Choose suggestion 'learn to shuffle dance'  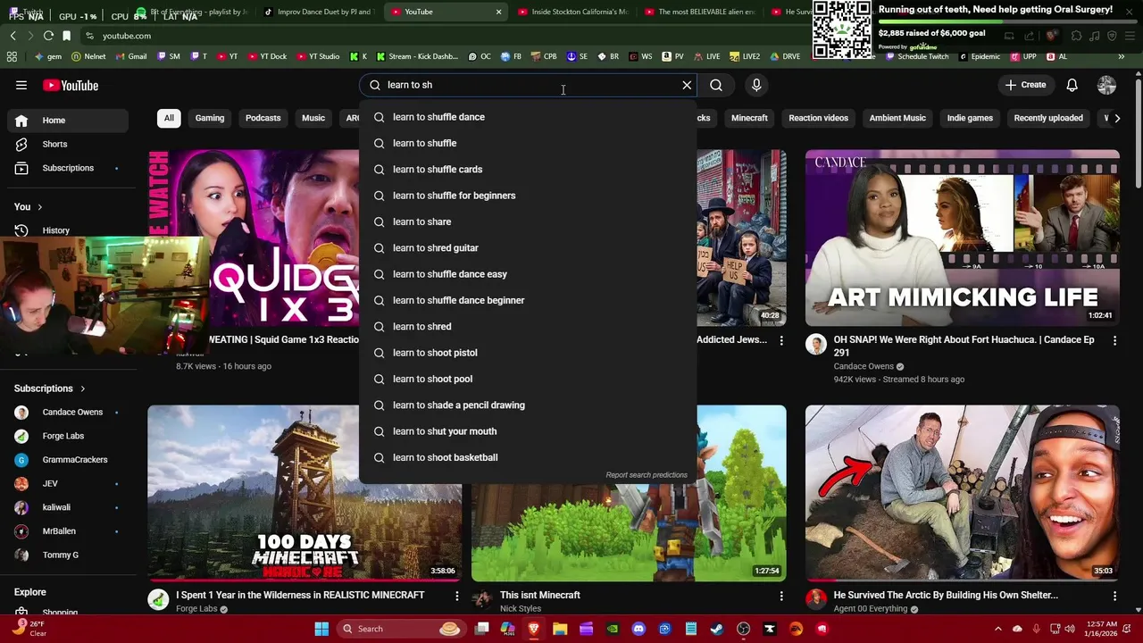point(527,117)
